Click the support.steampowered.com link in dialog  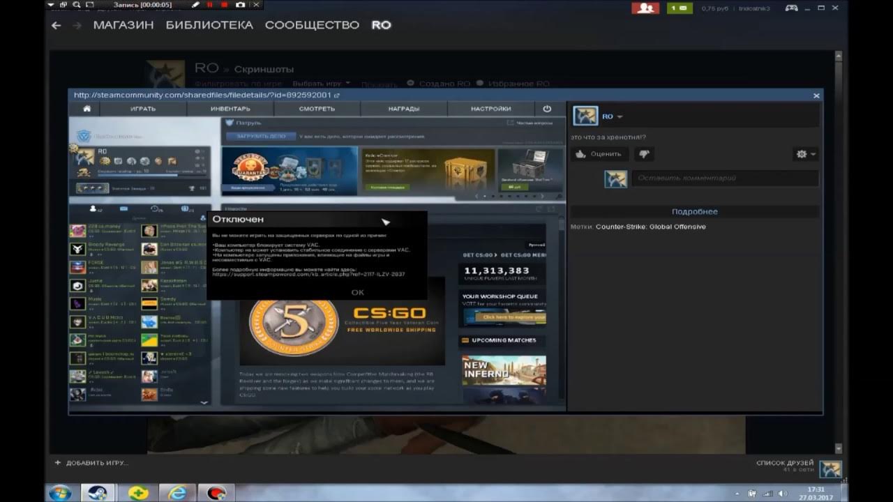(x=308, y=274)
